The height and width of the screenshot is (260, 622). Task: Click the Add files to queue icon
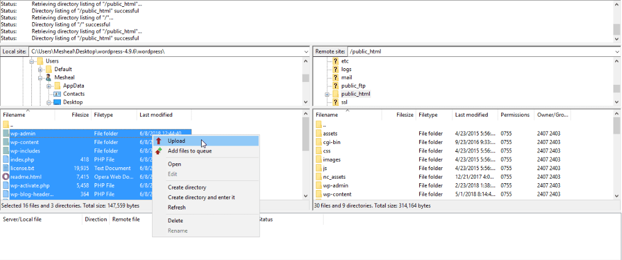(x=159, y=151)
